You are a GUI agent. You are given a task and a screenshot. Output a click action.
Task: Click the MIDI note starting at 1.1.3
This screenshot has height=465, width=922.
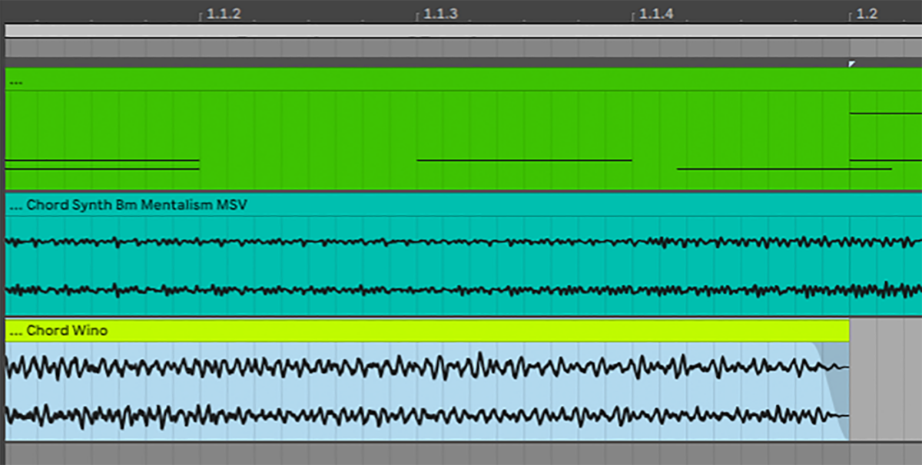tap(524, 160)
